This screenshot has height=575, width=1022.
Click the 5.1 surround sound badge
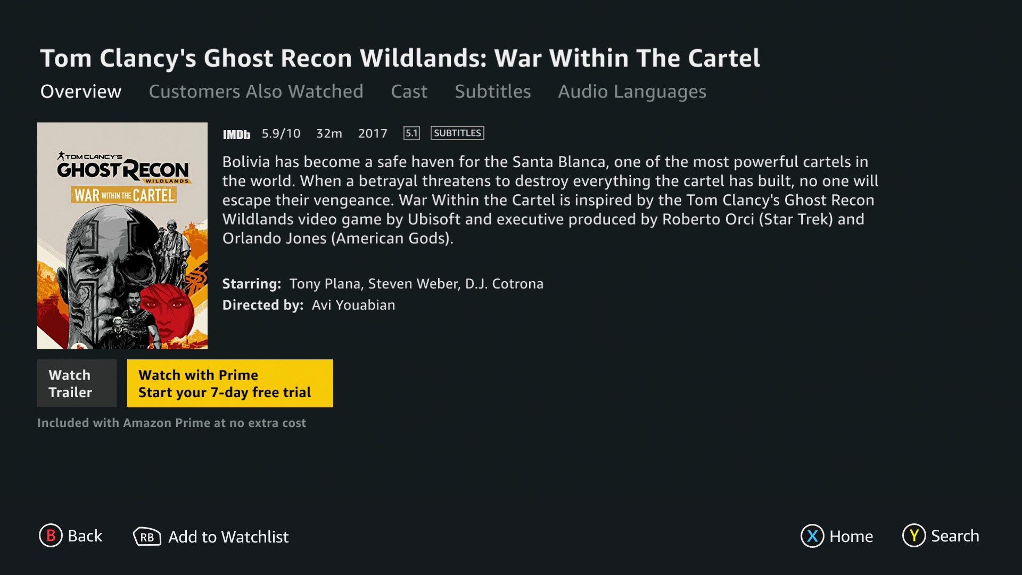(x=411, y=133)
